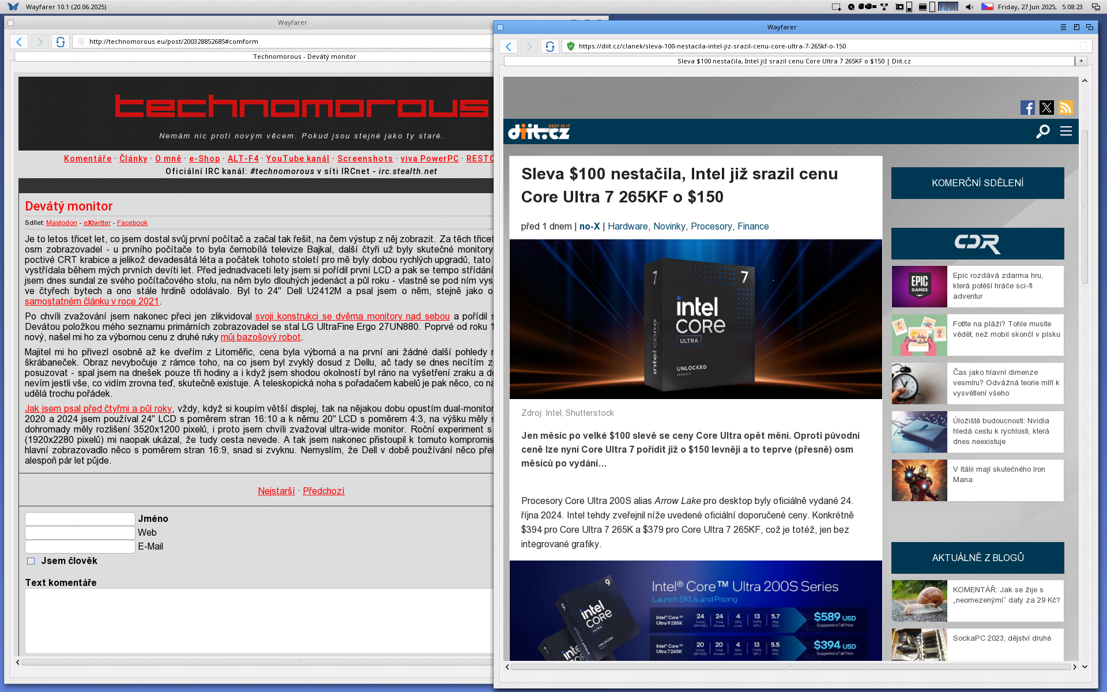Reload the Technomorous page
Screen dimensions: 1107x692
tap(60, 42)
